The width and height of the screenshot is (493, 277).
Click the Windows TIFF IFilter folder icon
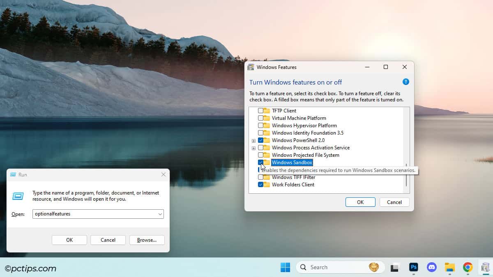point(267,177)
